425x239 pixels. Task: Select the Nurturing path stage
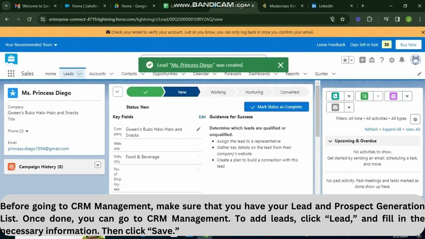tap(254, 92)
